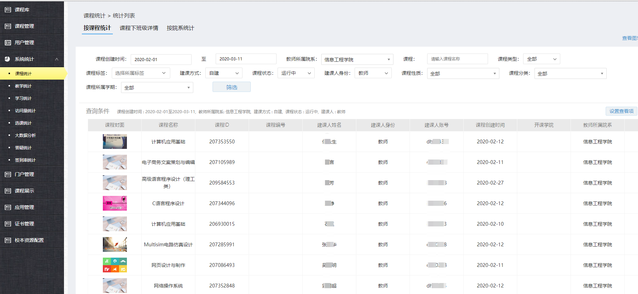Screen dimensions: 638x294
Task: Click the 筛选 filter button
Action: [231, 87]
